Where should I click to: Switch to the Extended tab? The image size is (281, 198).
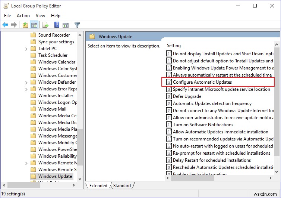click(98, 186)
